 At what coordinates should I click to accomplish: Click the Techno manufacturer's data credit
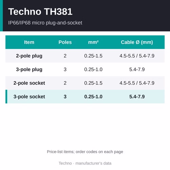pyautogui.click(x=85, y=163)
